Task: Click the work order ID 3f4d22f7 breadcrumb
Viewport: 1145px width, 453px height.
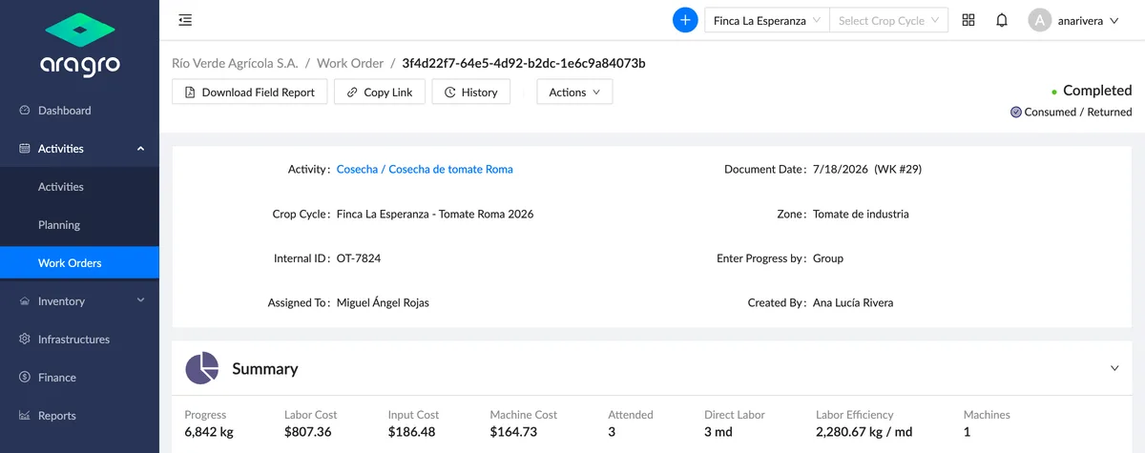Action: click(x=524, y=64)
